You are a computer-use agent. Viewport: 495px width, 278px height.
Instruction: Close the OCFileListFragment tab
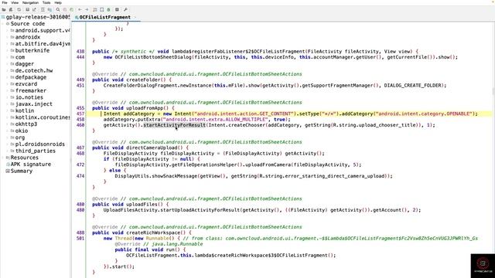coord(135,17)
